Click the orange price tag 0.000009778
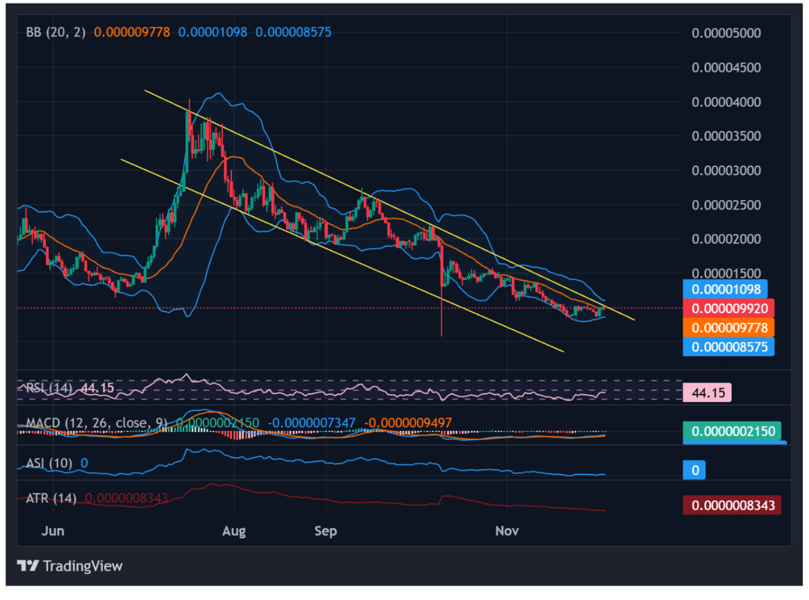This screenshot has height=600, width=809. tap(728, 328)
